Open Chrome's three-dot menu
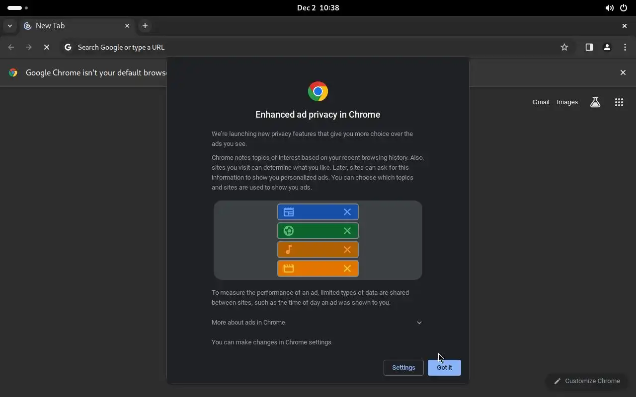The width and height of the screenshot is (636, 397). 625,47
